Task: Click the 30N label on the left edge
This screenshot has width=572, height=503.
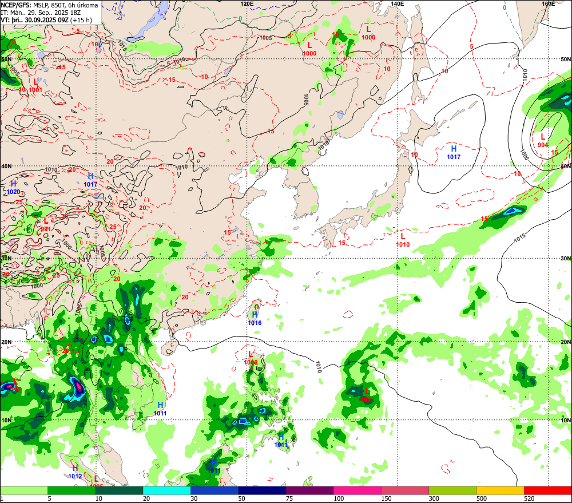Action: [6, 258]
